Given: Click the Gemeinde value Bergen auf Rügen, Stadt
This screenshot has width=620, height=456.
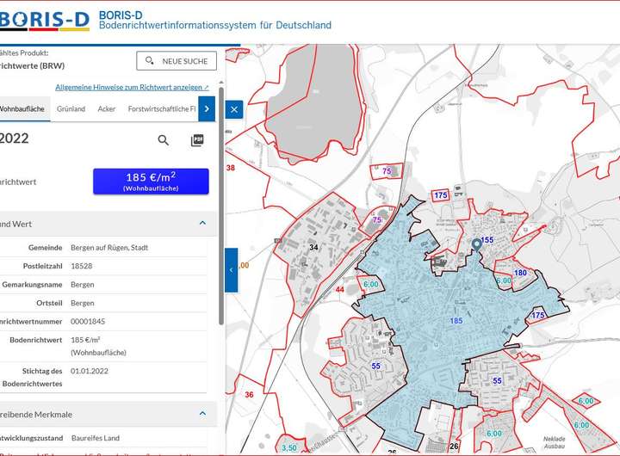Looking at the screenshot, I should point(109,248).
